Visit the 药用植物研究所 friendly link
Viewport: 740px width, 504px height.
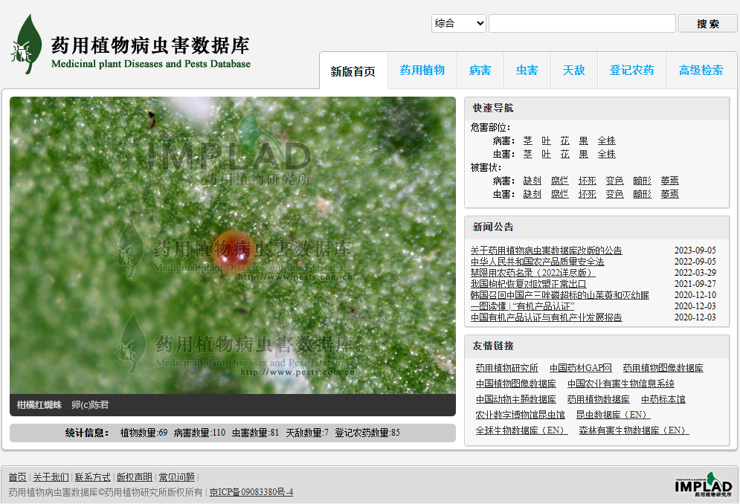(x=507, y=368)
